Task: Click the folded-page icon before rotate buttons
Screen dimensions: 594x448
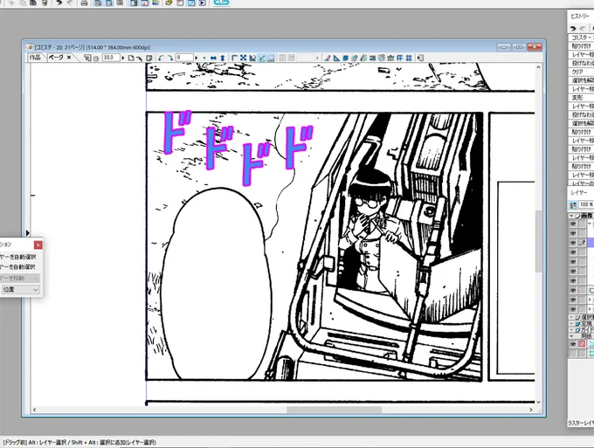Action: 149,58
